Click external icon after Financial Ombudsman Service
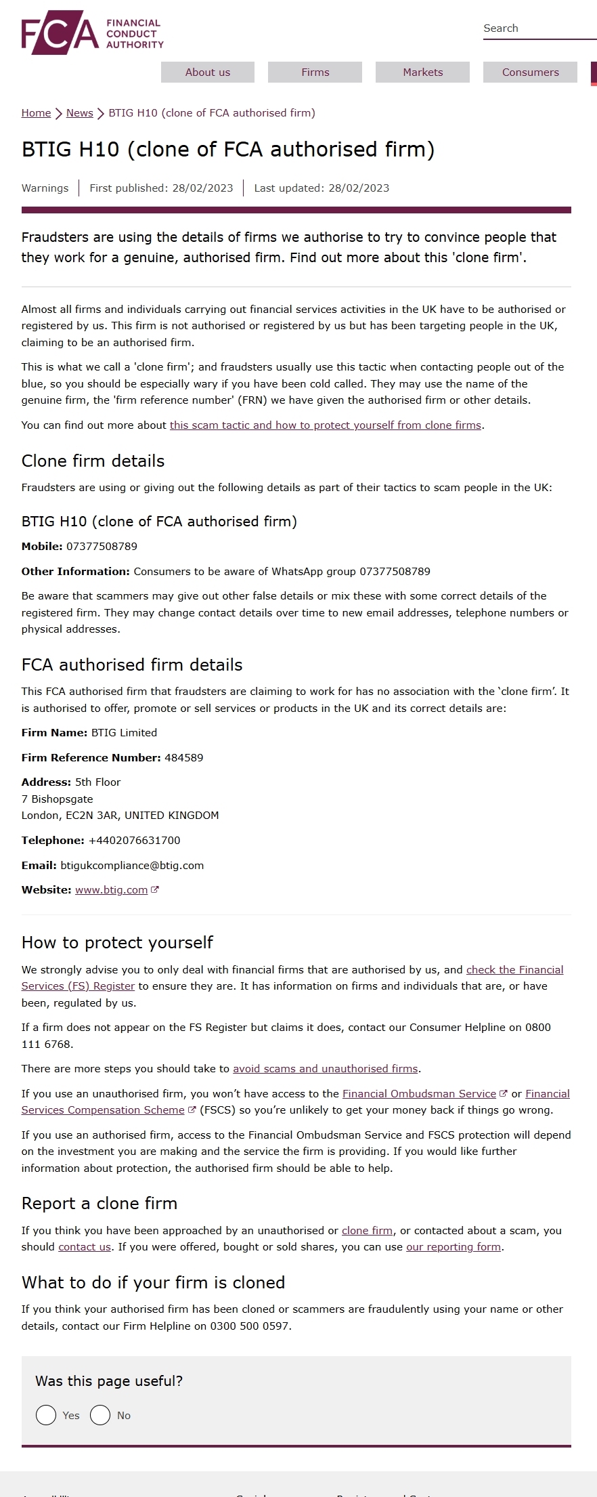Screen dimensions: 597x1497 [x=503, y=1093]
